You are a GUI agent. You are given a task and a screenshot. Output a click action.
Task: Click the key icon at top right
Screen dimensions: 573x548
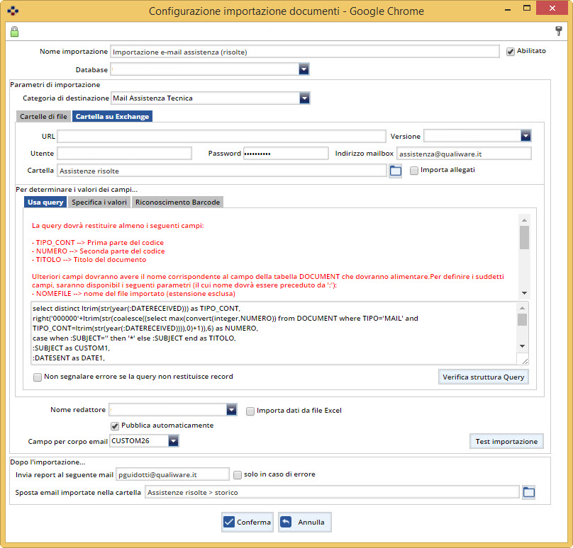[x=558, y=31]
